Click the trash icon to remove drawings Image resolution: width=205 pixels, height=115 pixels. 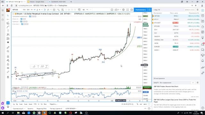coord(8,77)
